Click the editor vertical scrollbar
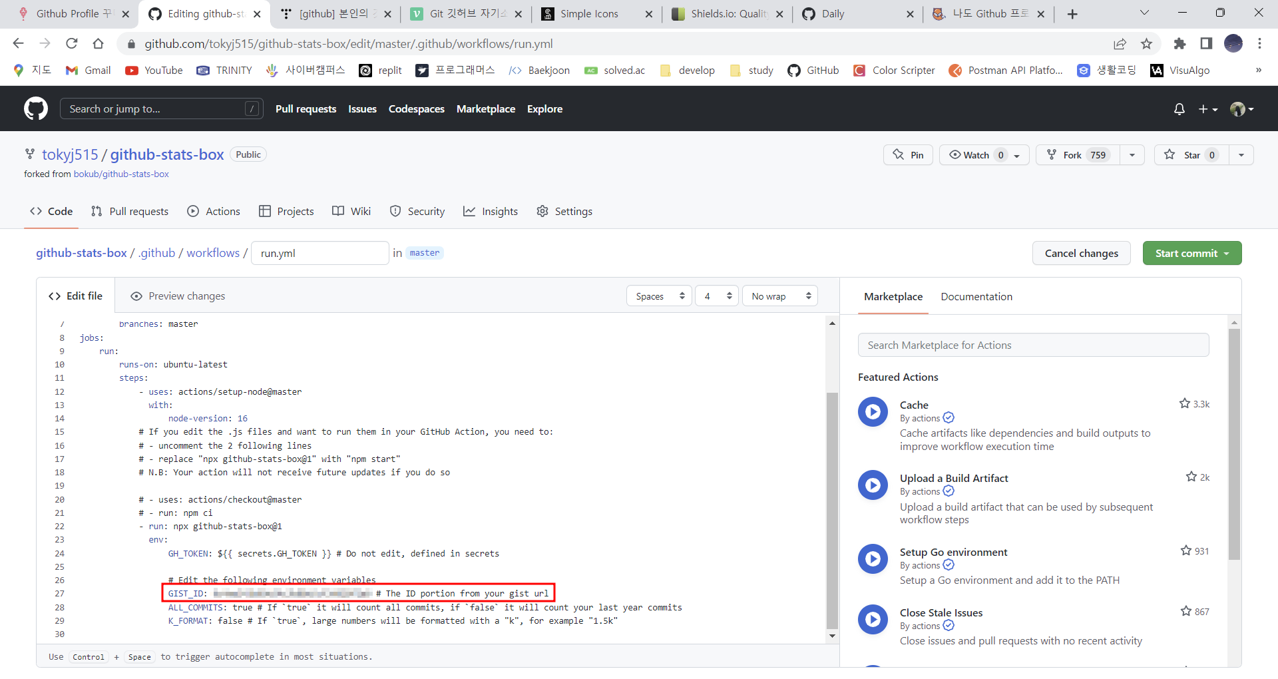This screenshot has width=1278, height=679. 832,511
